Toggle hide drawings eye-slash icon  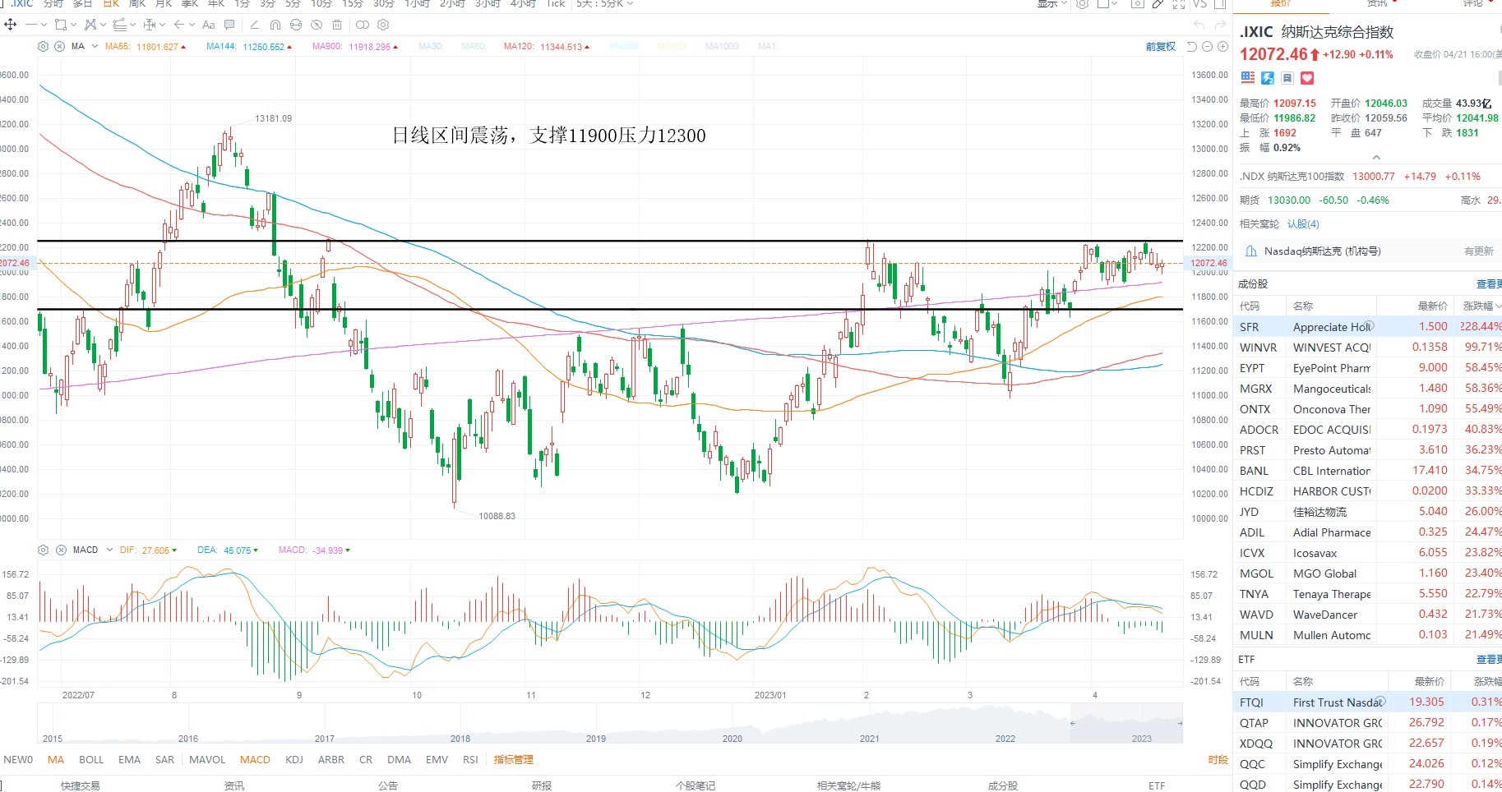click(x=317, y=25)
